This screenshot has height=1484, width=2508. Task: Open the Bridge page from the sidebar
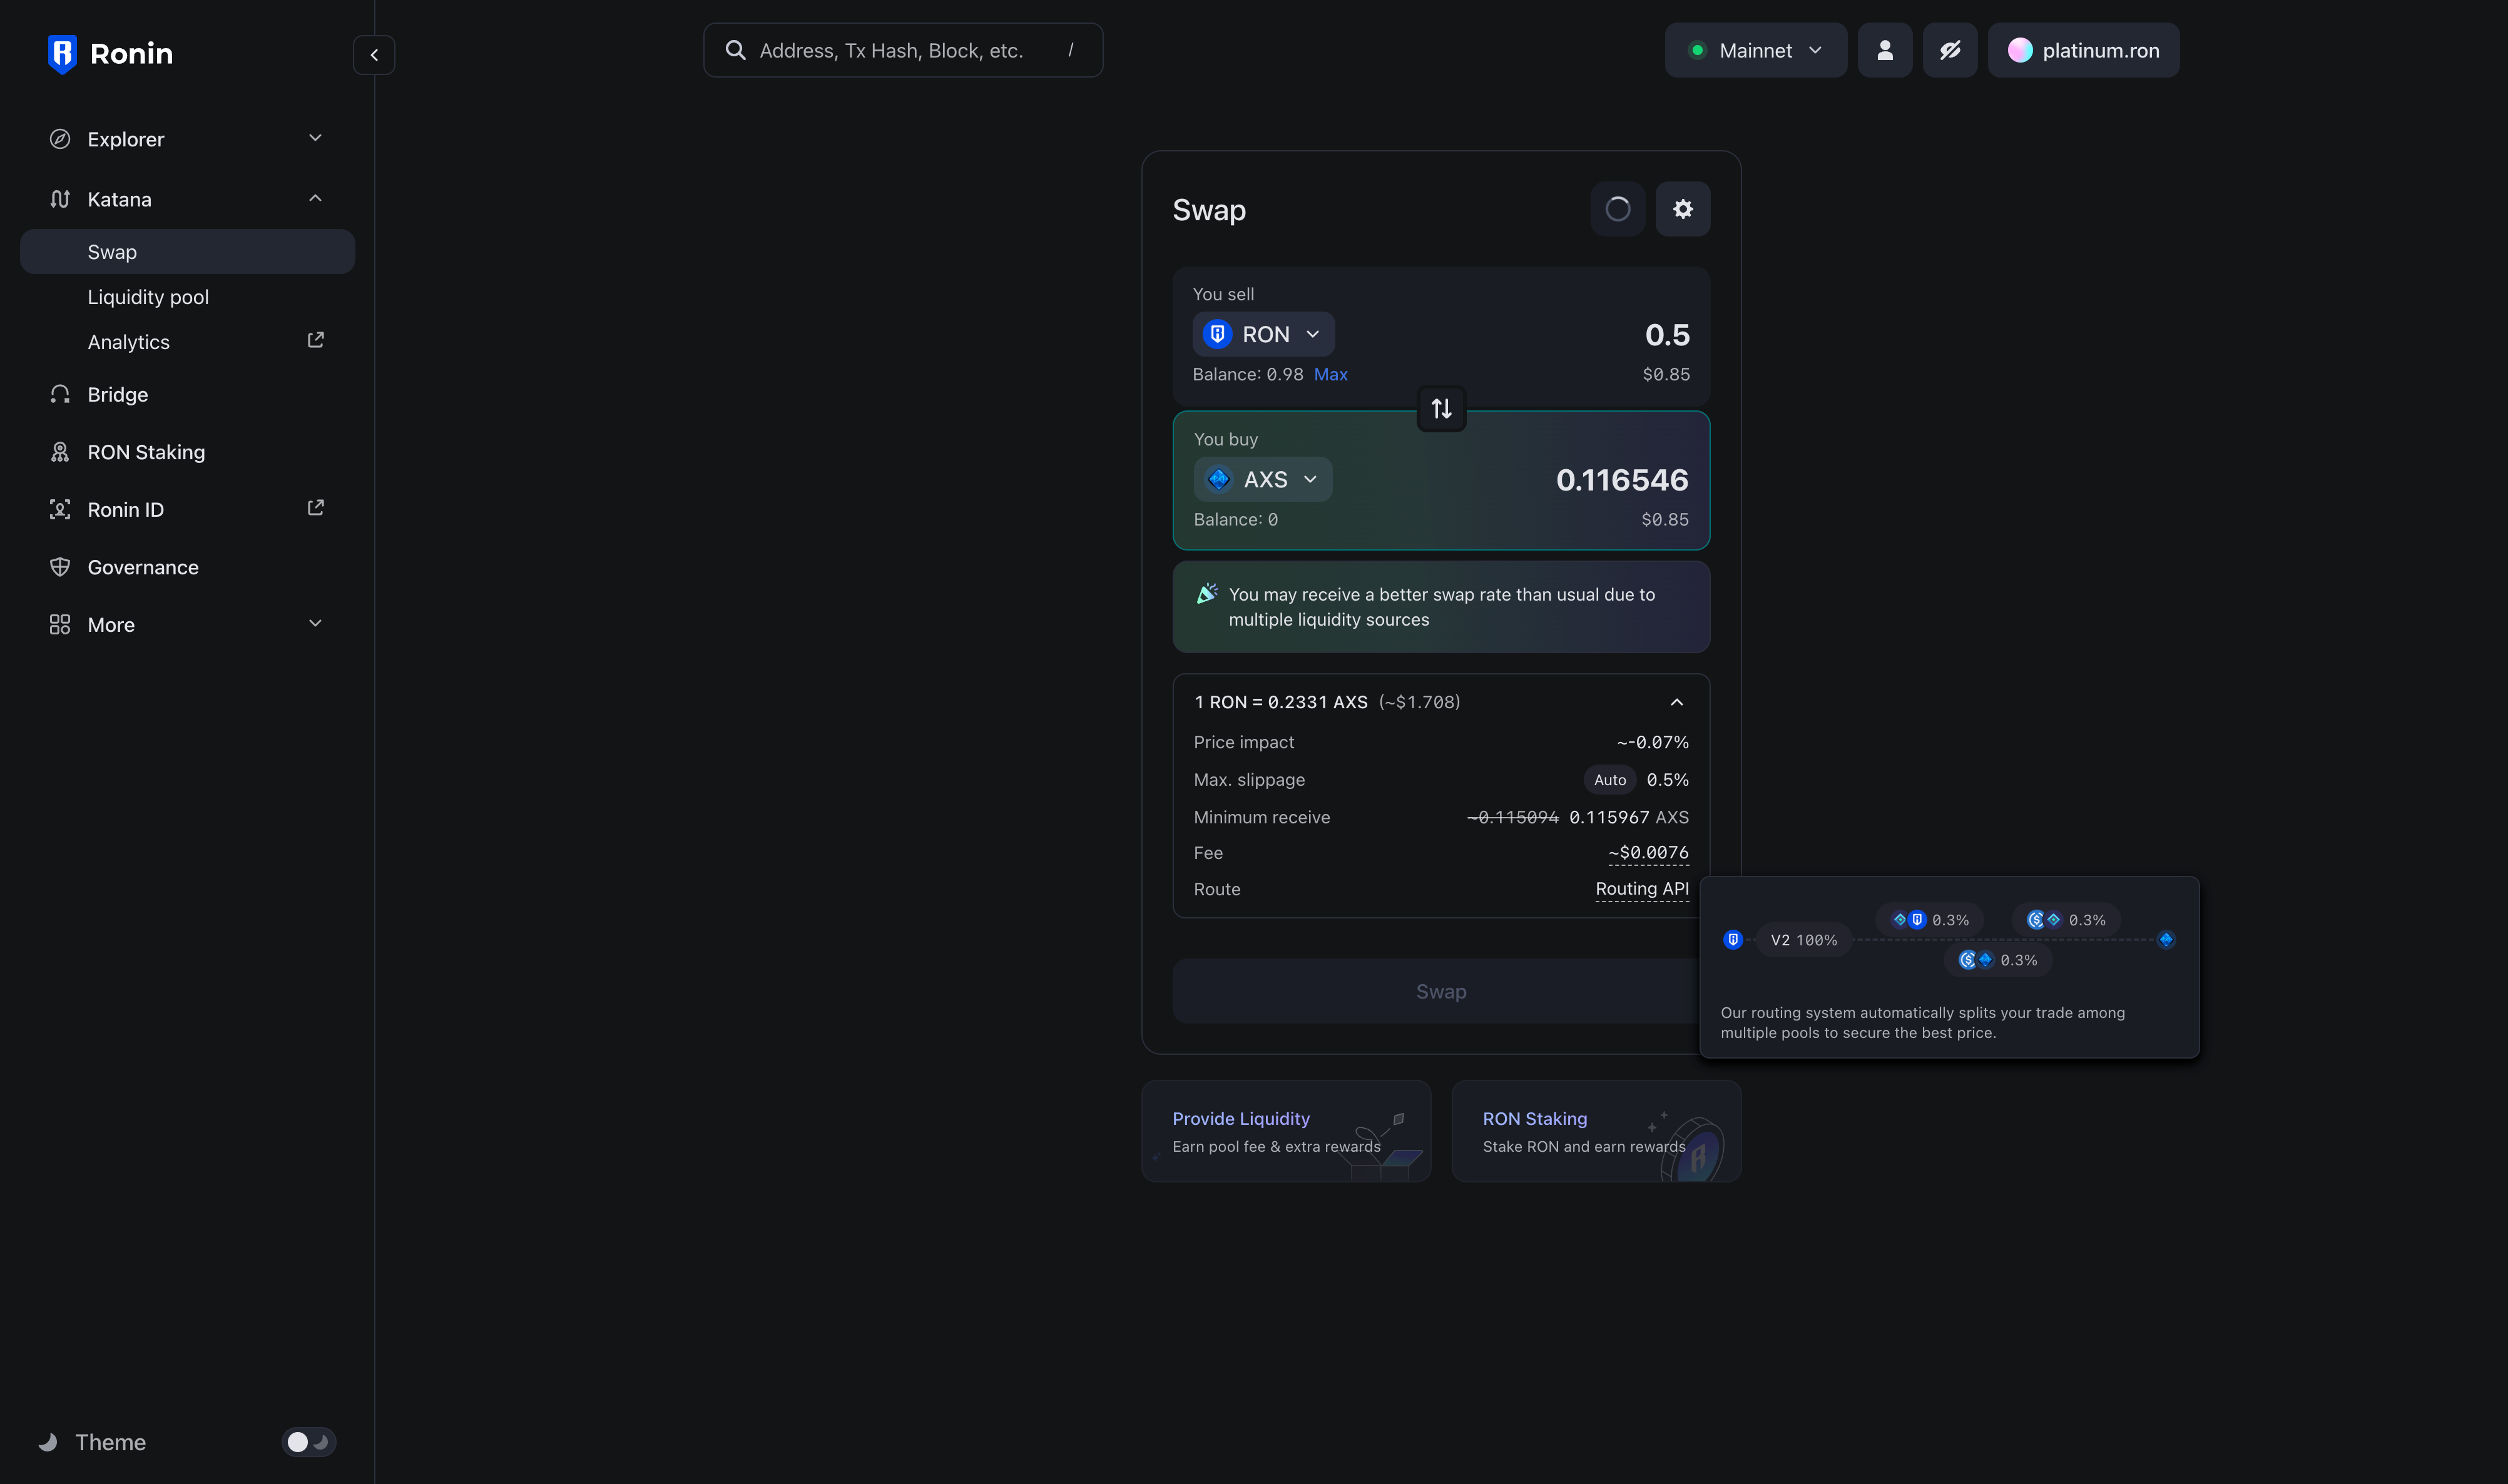point(116,394)
